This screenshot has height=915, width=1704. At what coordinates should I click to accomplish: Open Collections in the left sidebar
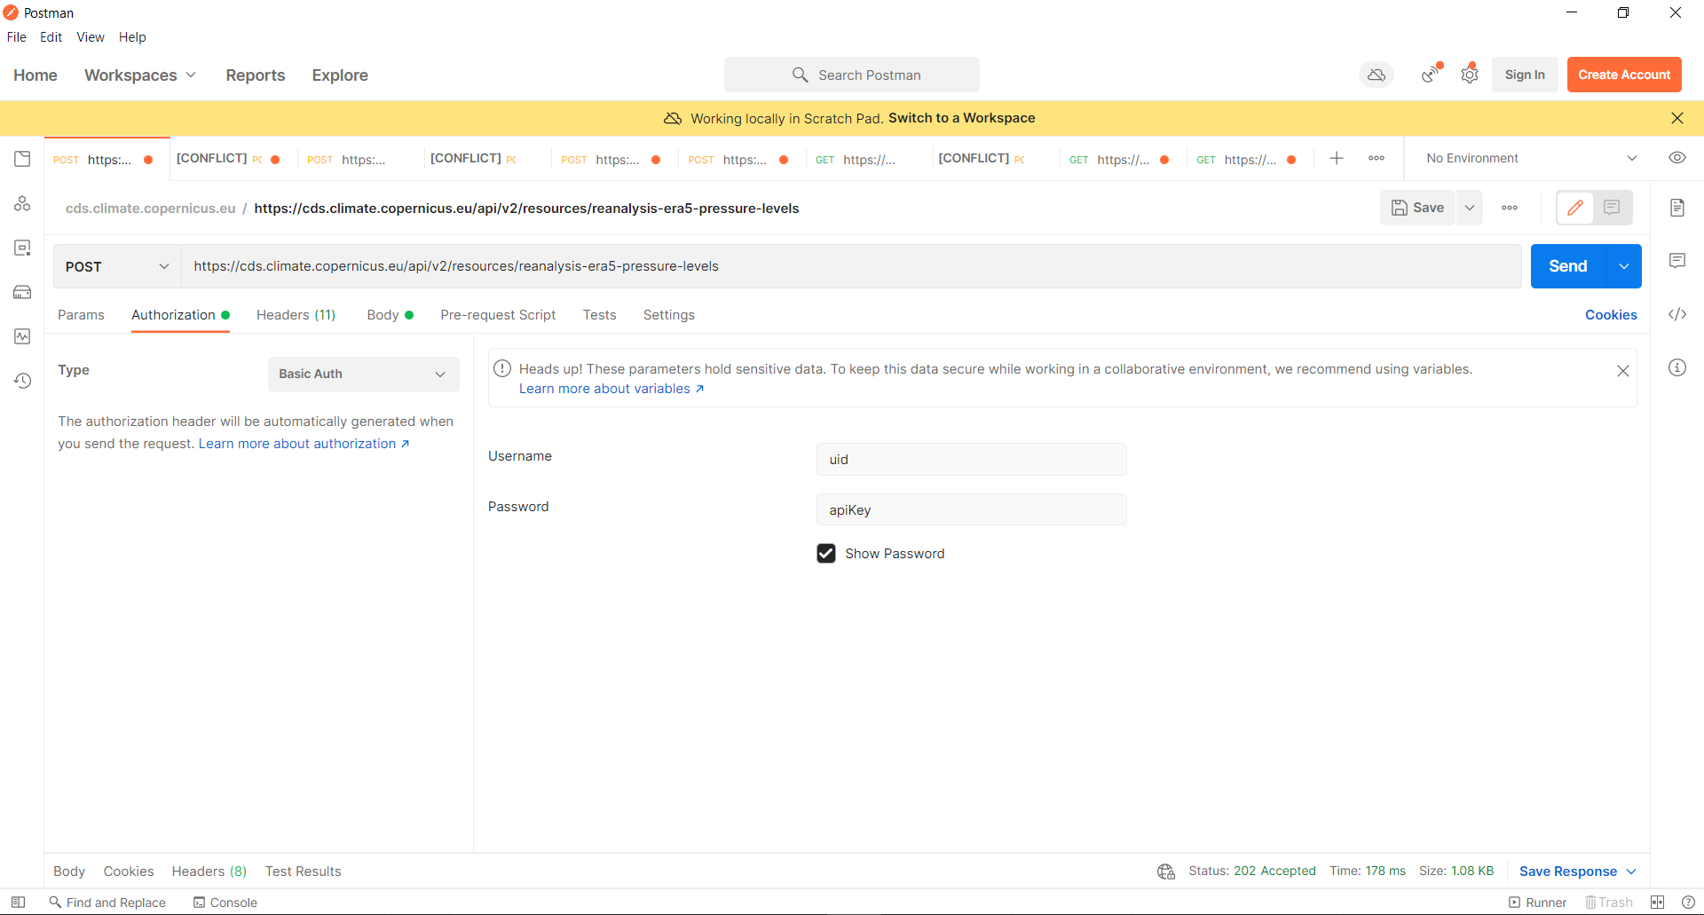[x=22, y=159]
